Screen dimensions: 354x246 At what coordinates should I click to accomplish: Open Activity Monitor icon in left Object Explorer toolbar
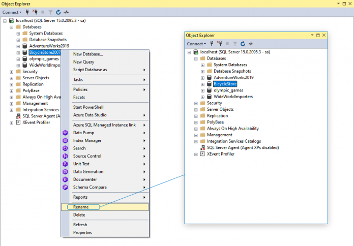(x=66, y=12)
